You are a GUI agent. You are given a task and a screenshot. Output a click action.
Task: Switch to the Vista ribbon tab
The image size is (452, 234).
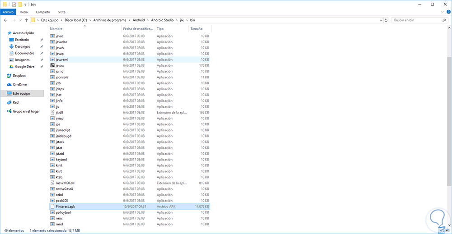pyautogui.click(x=61, y=12)
